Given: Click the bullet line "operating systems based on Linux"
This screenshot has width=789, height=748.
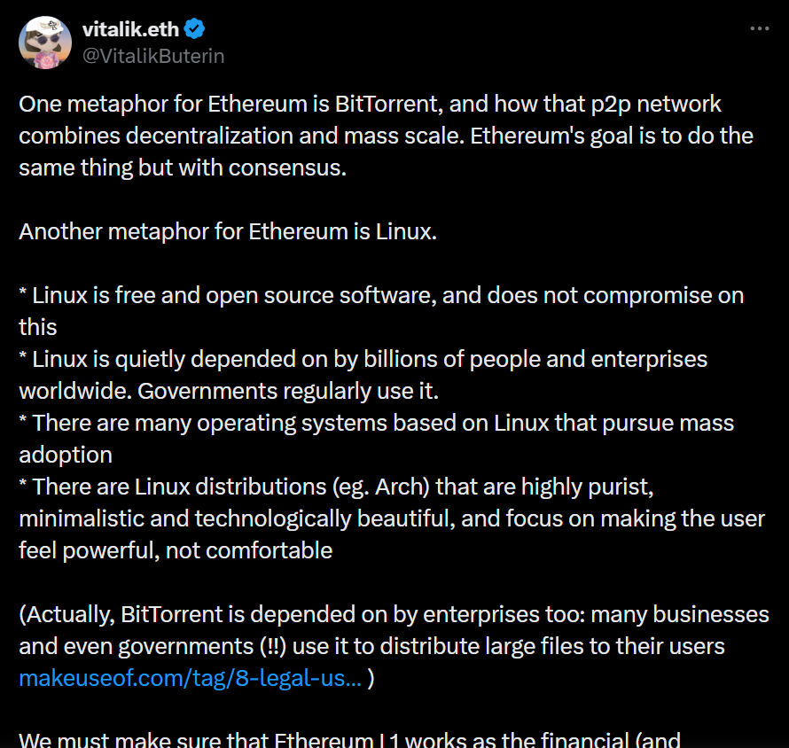Looking at the screenshot, I should click(377, 423).
